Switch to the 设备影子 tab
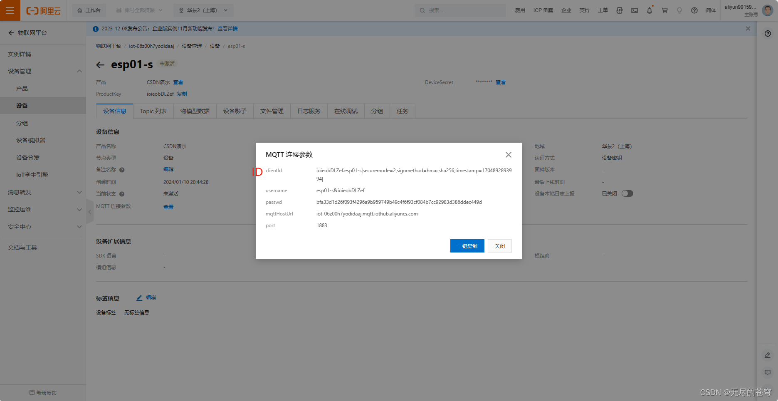The image size is (778, 401). coord(235,111)
